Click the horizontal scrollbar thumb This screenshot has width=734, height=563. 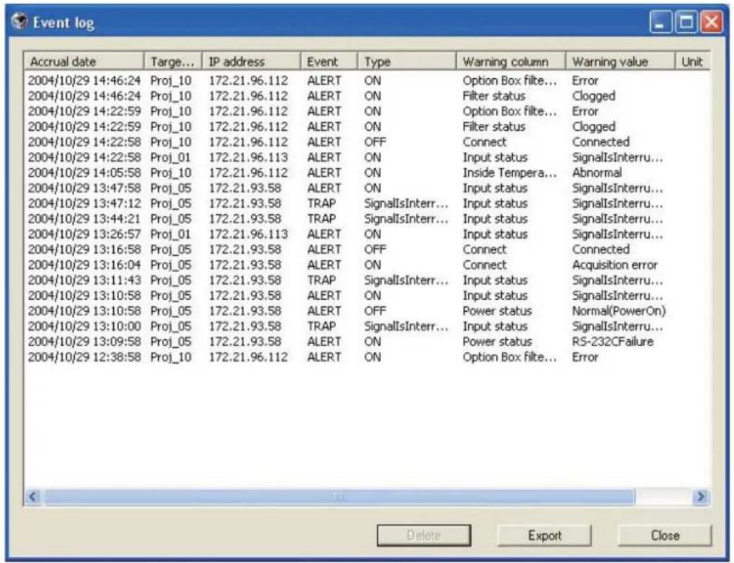tap(339, 496)
